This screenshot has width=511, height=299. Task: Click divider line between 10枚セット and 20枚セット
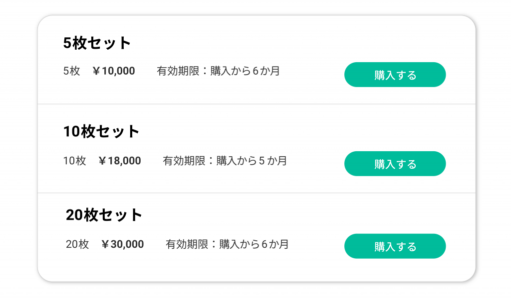[256, 193]
